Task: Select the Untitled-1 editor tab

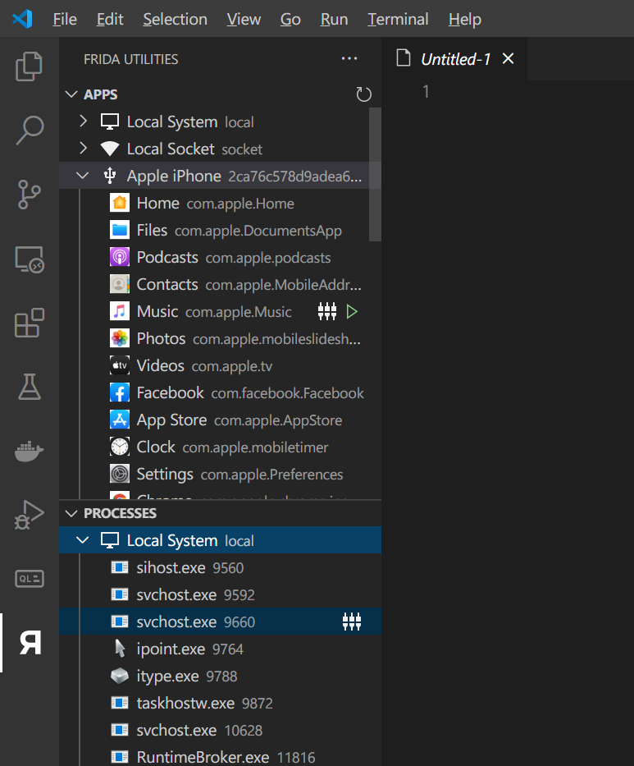Action: [x=454, y=58]
